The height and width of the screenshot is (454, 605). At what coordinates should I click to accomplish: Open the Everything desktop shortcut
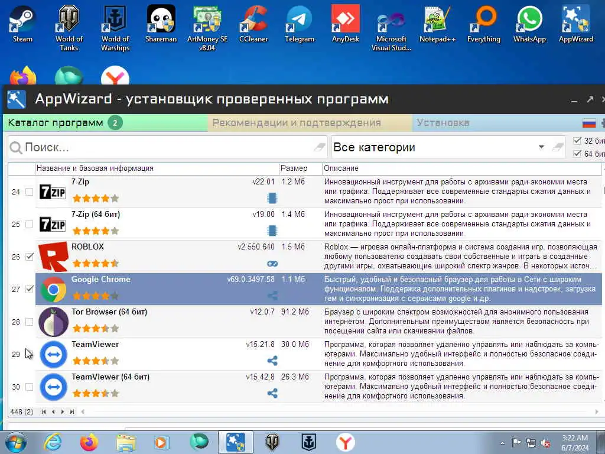click(x=483, y=23)
